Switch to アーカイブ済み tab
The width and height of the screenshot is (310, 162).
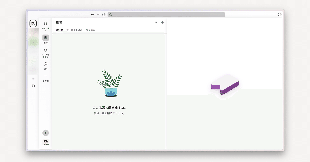[74, 30]
